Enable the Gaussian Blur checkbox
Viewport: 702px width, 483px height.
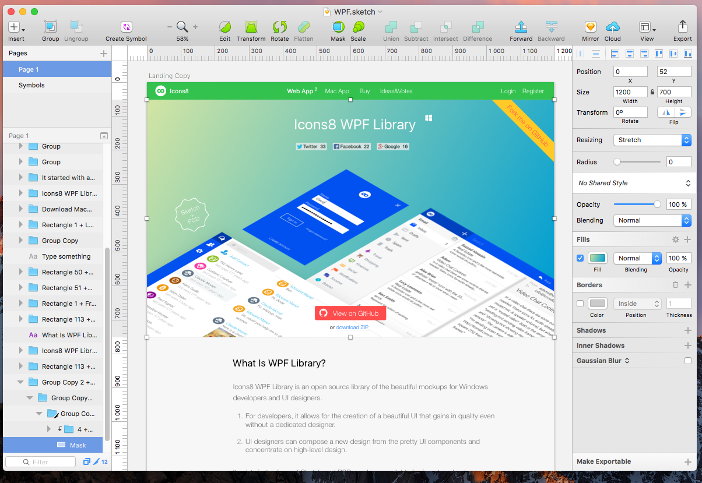[x=688, y=361]
